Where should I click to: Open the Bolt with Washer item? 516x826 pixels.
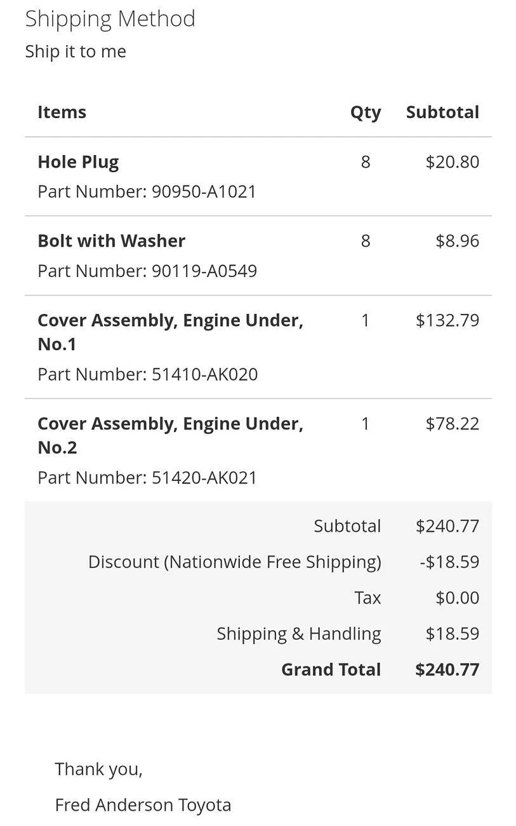(111, 241)
